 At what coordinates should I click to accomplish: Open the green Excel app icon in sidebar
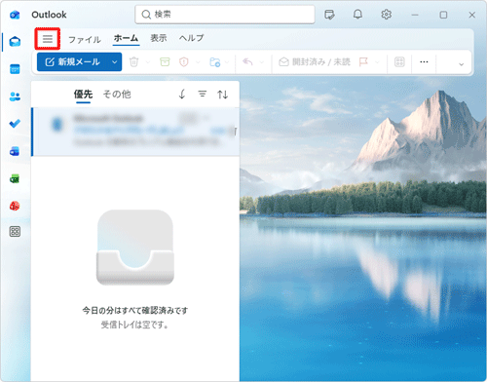tap(15, 178)
